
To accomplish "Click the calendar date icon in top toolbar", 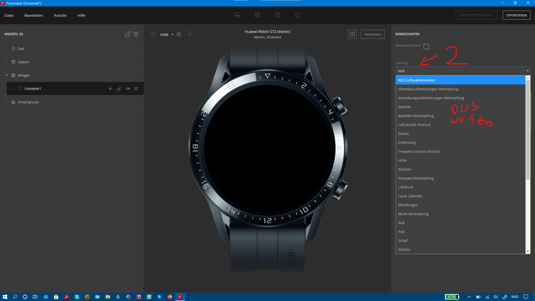I will pos(278,15).
